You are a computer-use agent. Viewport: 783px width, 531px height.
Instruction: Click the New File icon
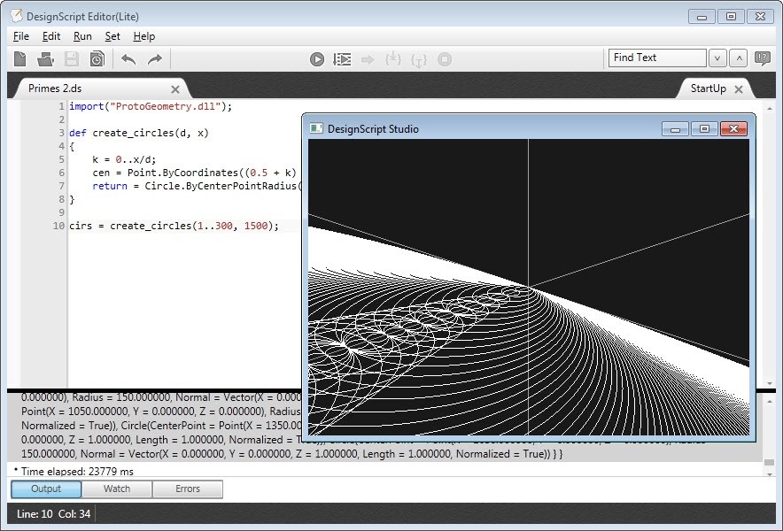(20, 59)
